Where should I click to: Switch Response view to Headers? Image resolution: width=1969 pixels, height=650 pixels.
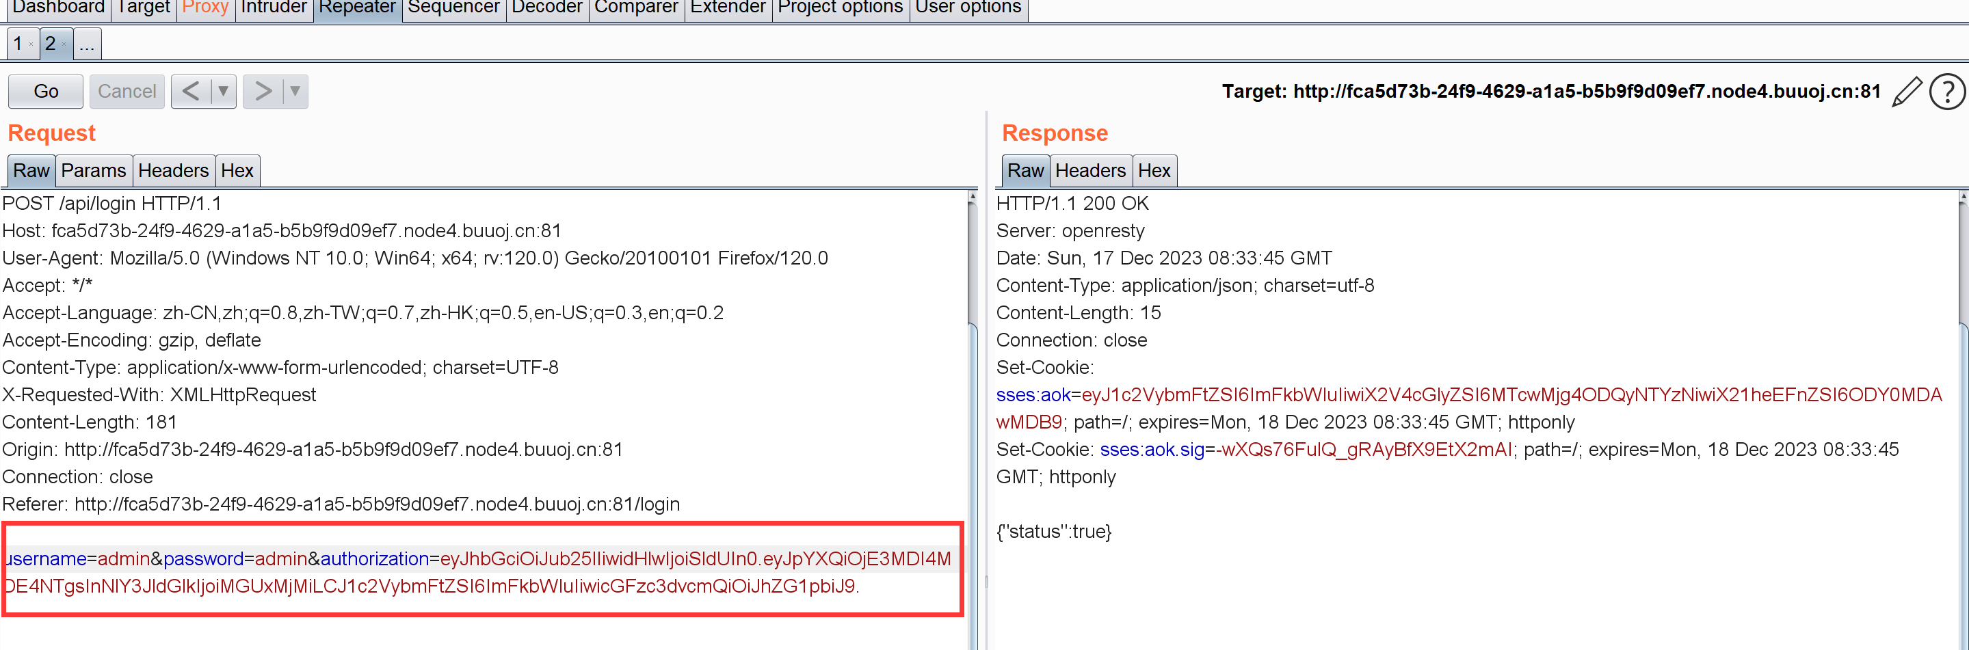pyautogui.click(x=1090, y=170)
